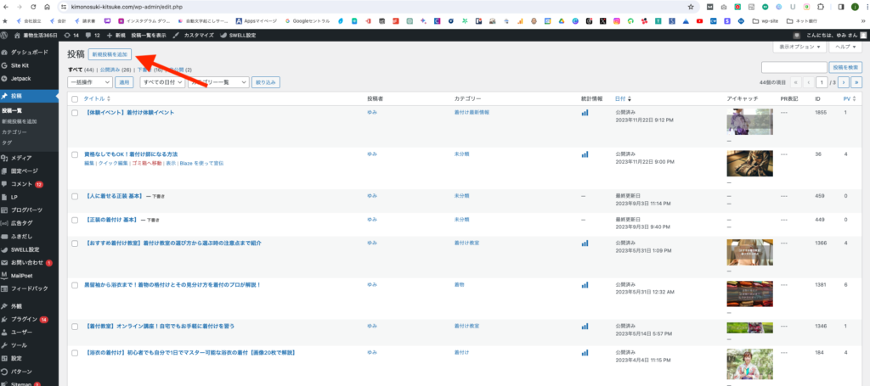
Task: Open メディア in the sidebar menu
Action: coord(21,158)
